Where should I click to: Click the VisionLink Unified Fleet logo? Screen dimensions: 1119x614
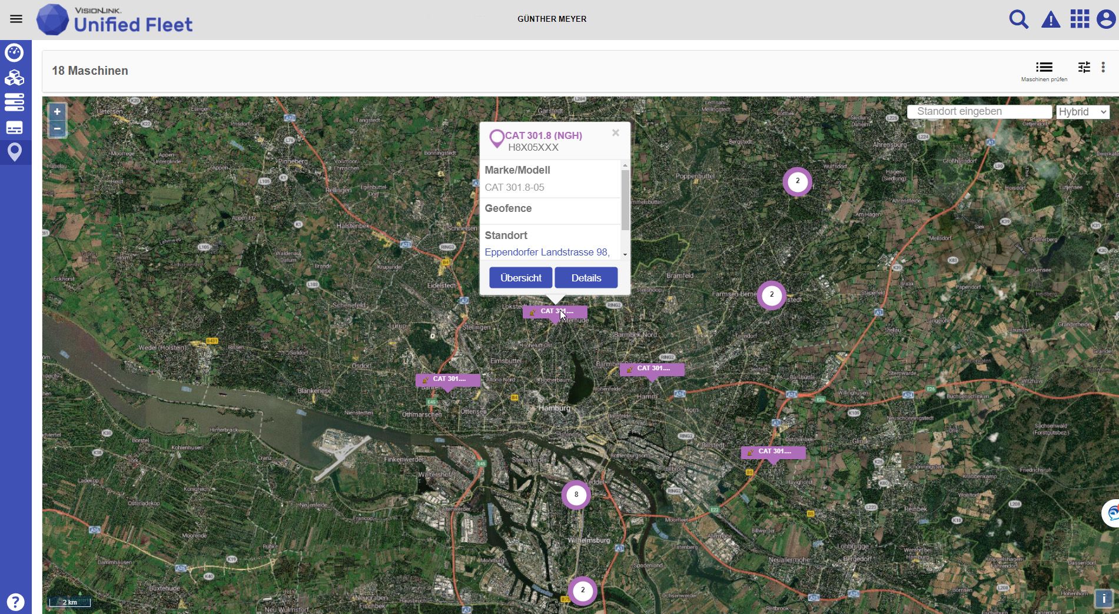click(115, 19)
